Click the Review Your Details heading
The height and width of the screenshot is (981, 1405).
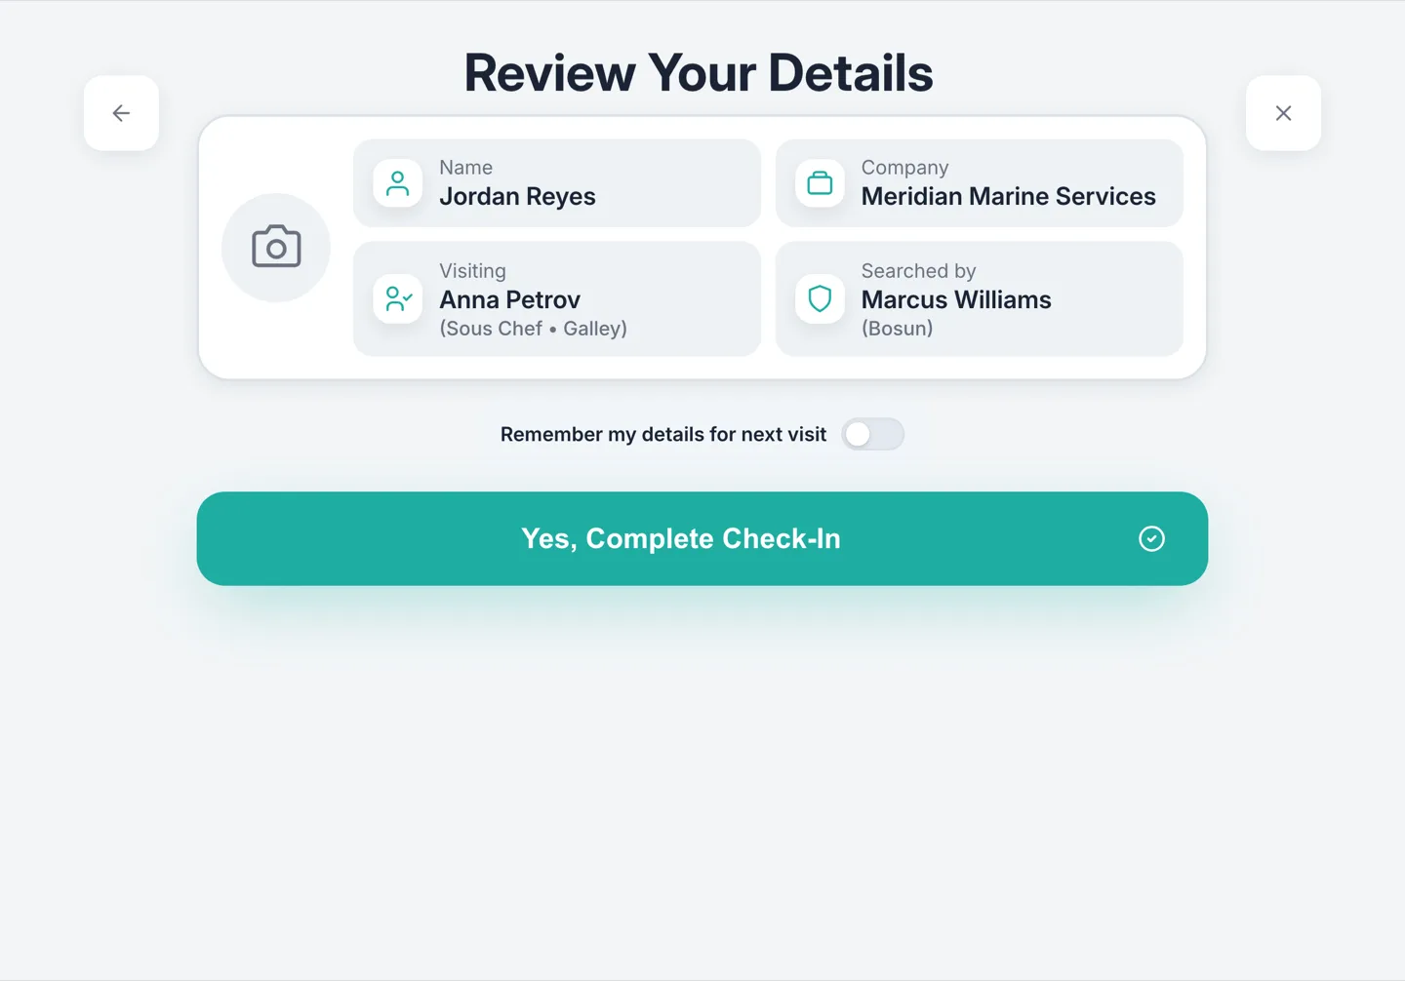(699, 73)
